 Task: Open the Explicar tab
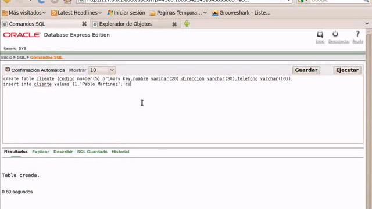coord(41,152)
